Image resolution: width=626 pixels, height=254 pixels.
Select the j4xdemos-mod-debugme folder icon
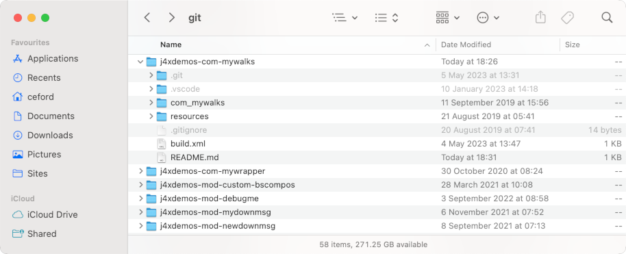[x=151, y=199]
